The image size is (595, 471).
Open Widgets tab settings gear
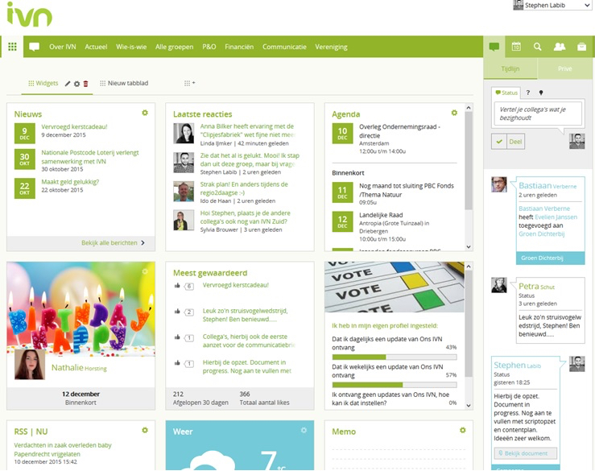(76, 84)
